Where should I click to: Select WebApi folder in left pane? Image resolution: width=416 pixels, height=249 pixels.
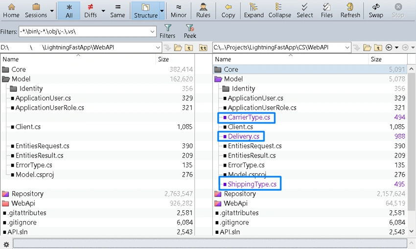pyautogui.click(x=97, y=203)
